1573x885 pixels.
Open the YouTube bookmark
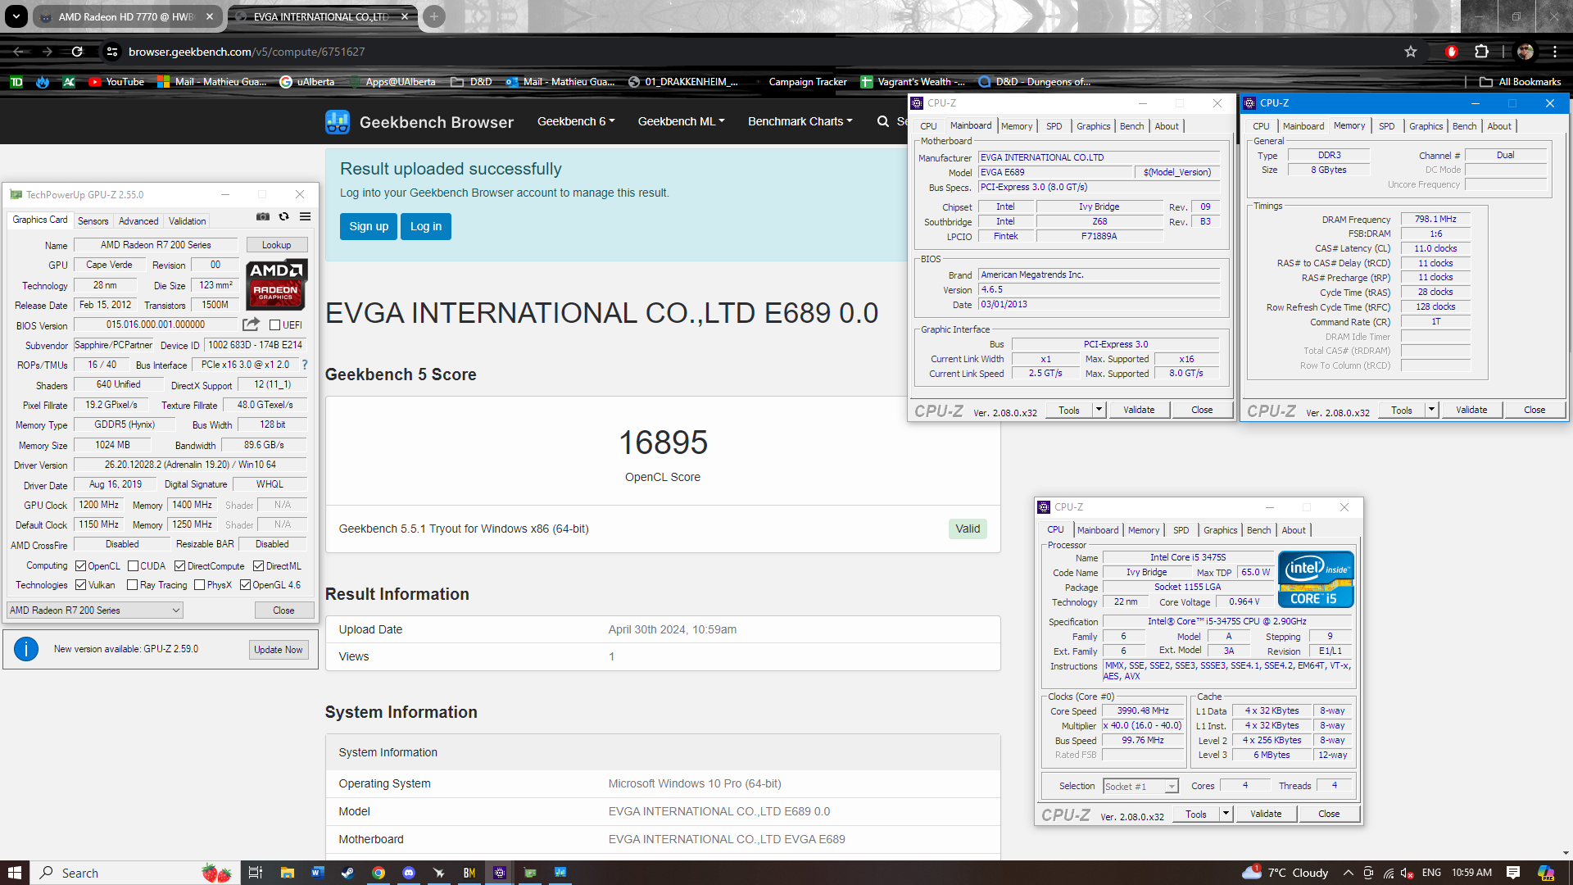116,82
